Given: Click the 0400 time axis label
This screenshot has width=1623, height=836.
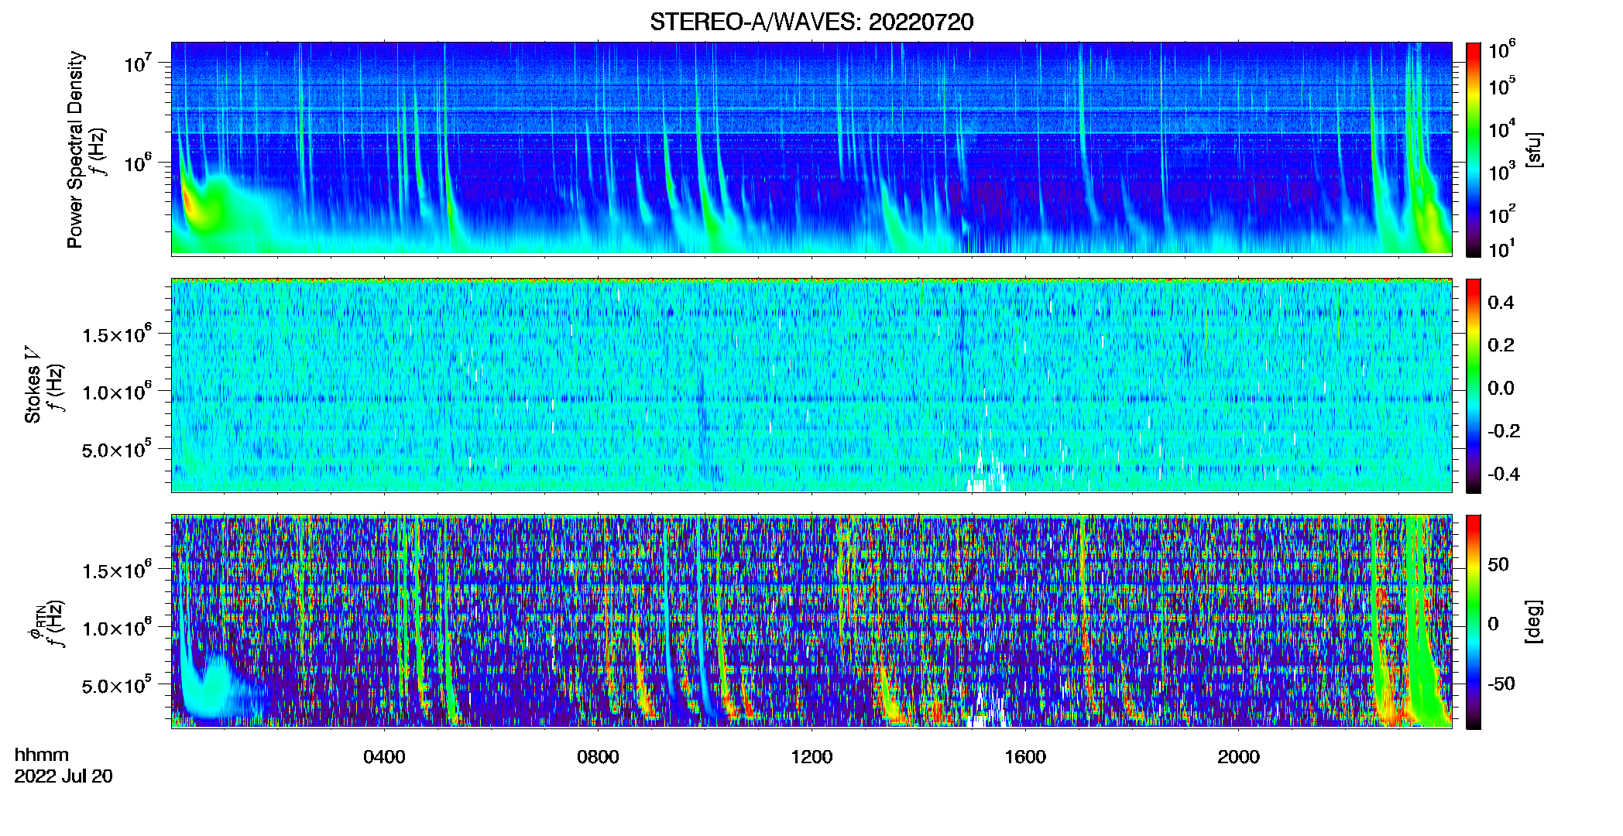Looking at the screenshot, I should pyautogui.click(x=384, y=757).
